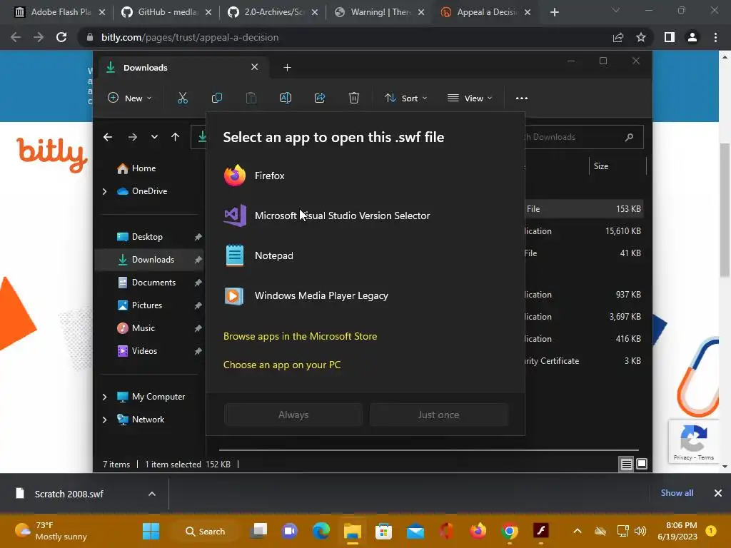
Task: Switch to large thumbnails view icon
Action: click(x=642, y=464)
